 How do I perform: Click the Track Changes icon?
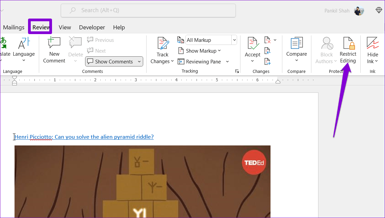click(162, 44)
